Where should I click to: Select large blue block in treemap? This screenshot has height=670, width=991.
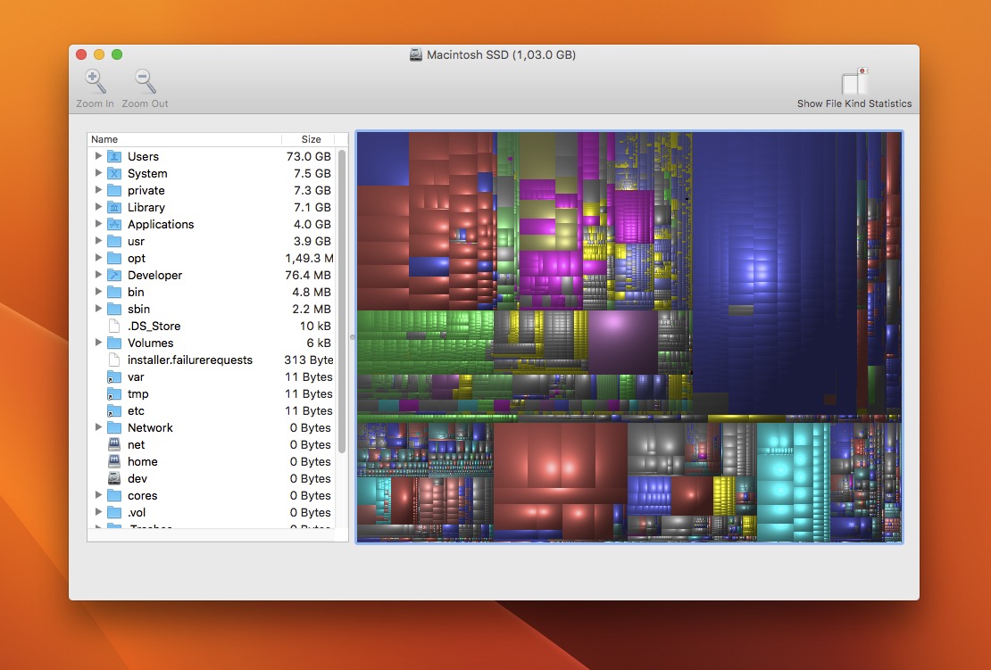tap(774, 271)
